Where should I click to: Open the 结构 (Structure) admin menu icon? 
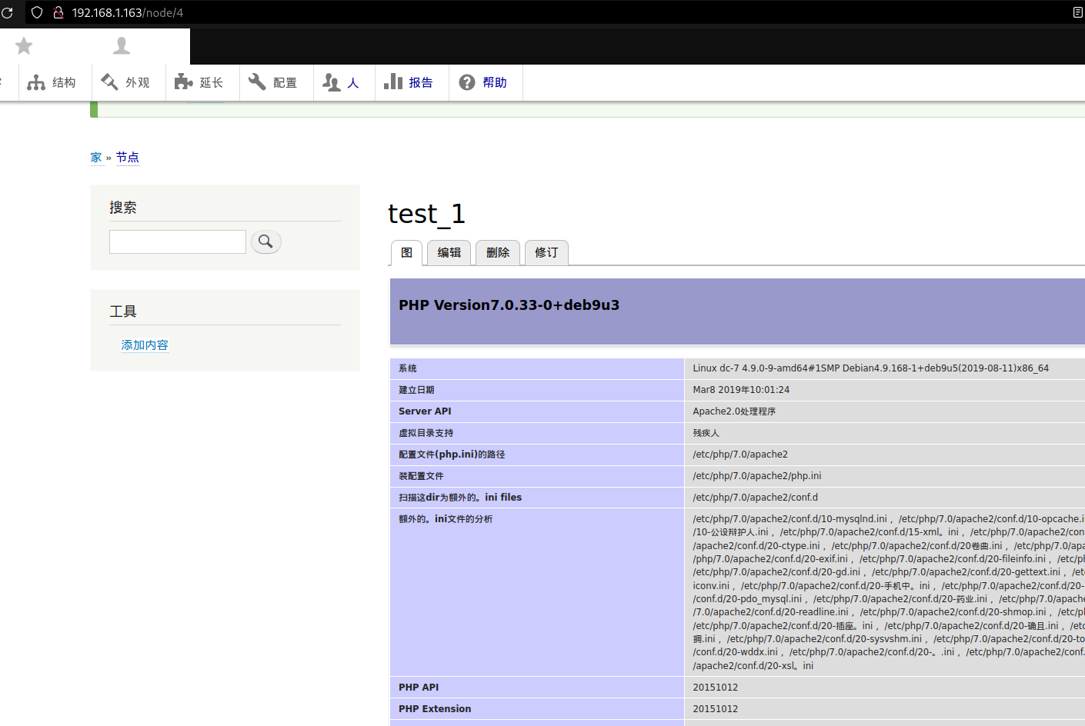[x=36, y=82]
